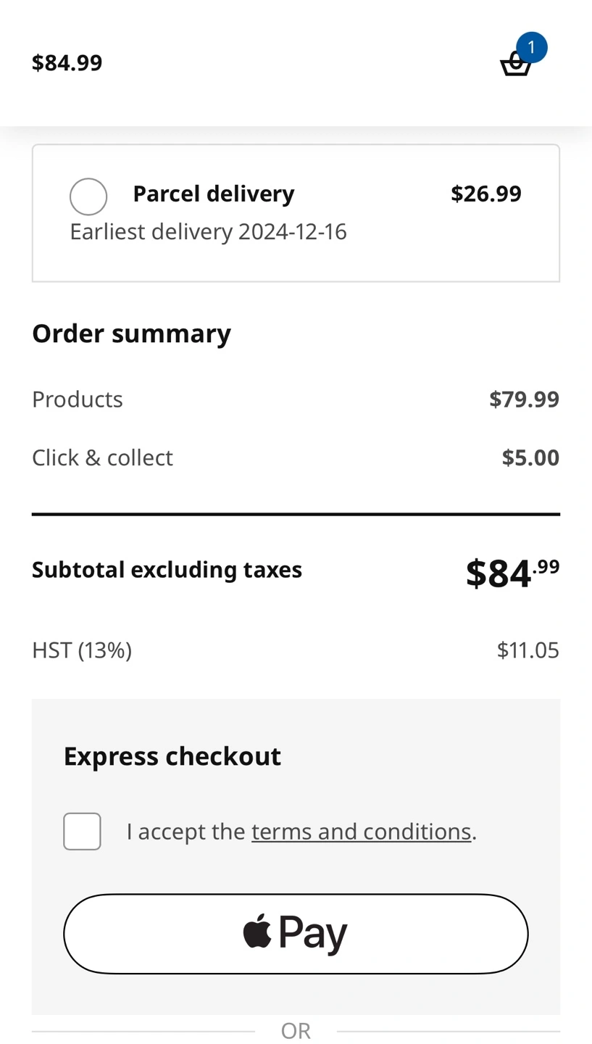Click the $5.00 Click & collect fee

[530, 457]
